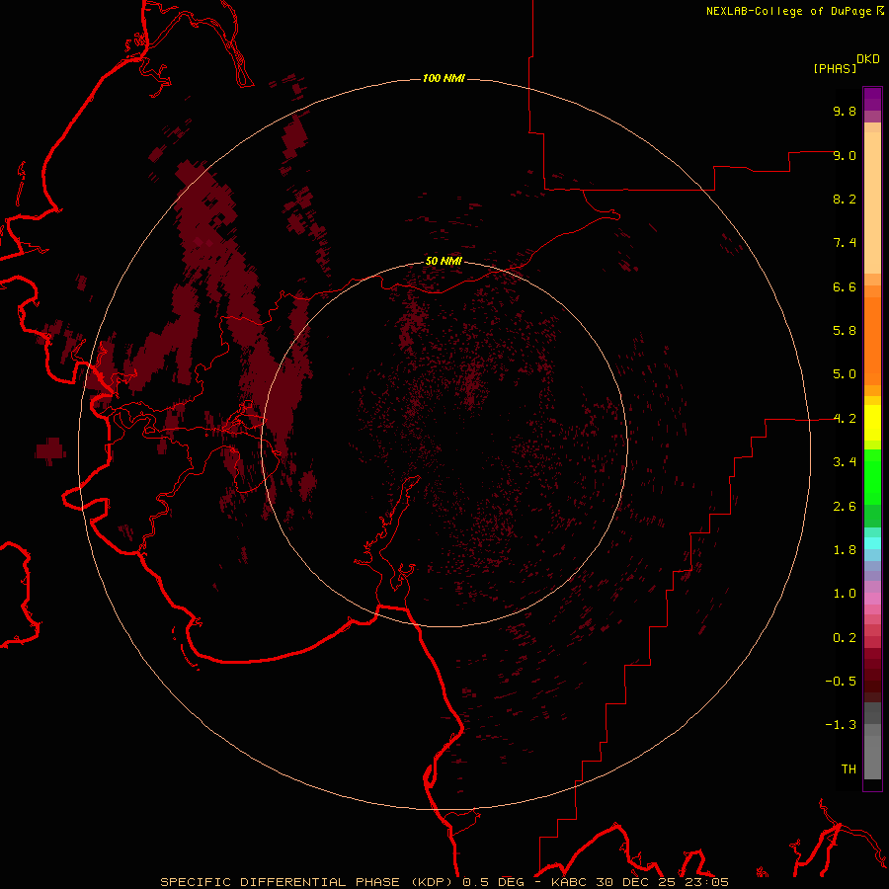Click the 4.2 value on the color scale

(845, 419)
